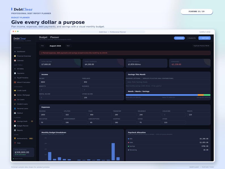
Task: Click the Health expense field 125
Action: [x=199, y=115]
